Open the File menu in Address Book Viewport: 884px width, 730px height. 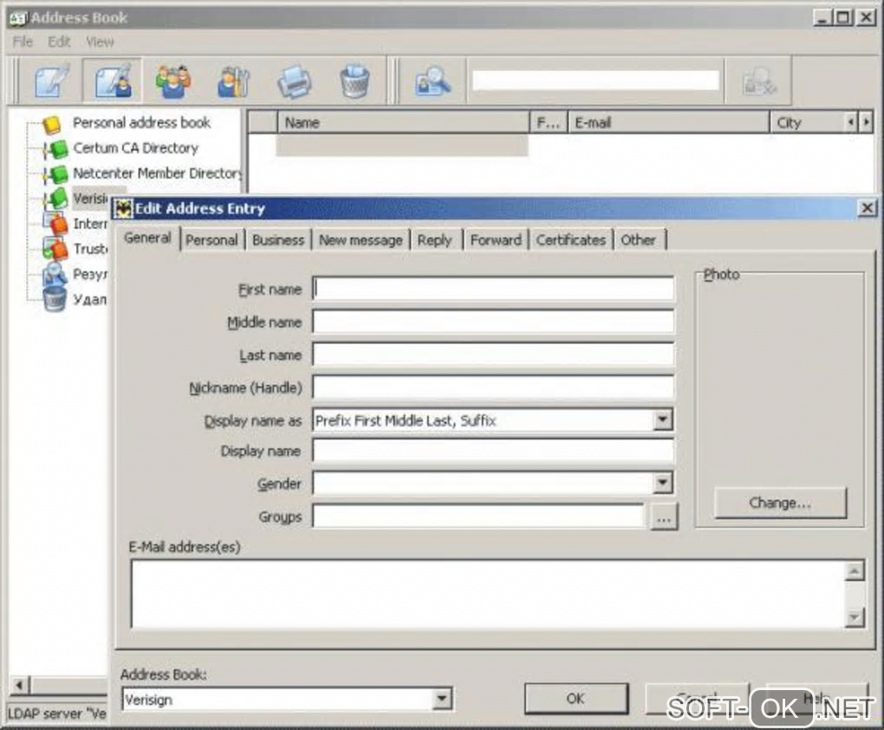coord(23,42)
